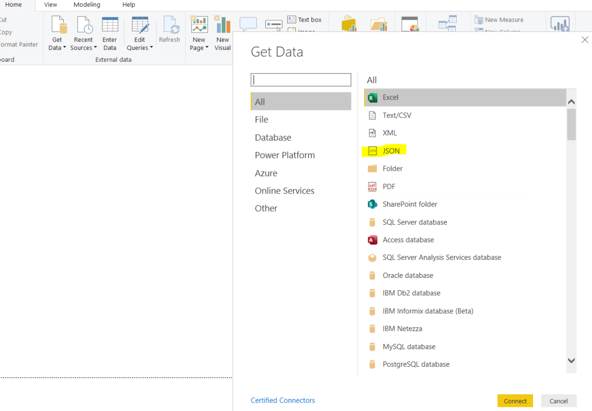Screen dimensions: 592x411
Task: Expand the Get Data dropdown arrow
Action: tap(65, 48)
